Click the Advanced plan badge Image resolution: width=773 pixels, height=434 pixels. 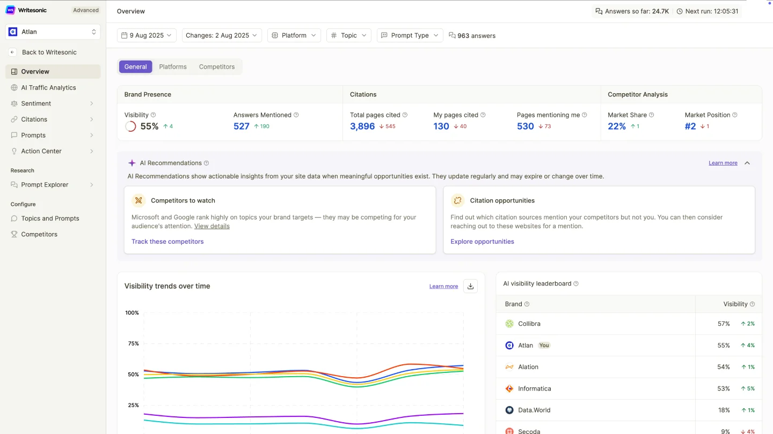click(86, 10)
